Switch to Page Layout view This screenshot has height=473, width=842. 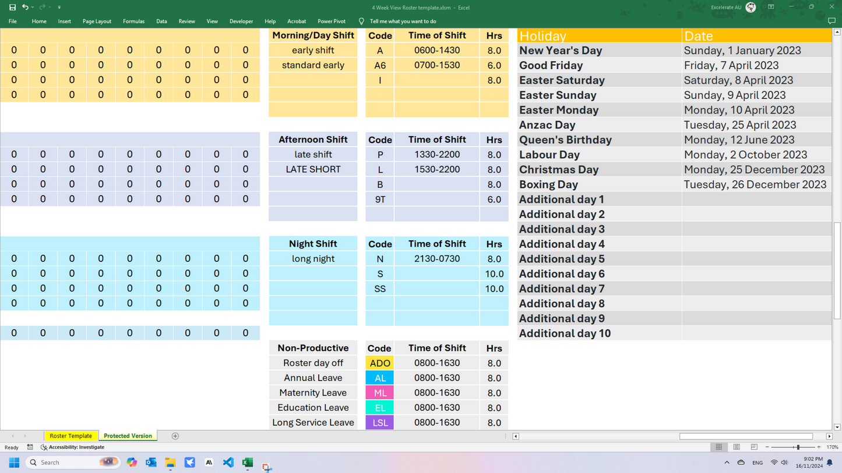pyautogui.click(x=737, y=447)
